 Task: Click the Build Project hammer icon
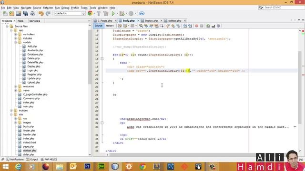coord(99,13)
